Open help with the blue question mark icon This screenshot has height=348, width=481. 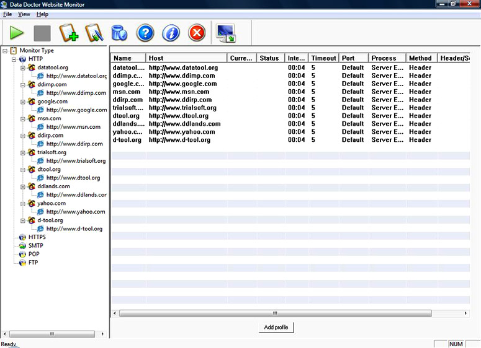point(145,33)
